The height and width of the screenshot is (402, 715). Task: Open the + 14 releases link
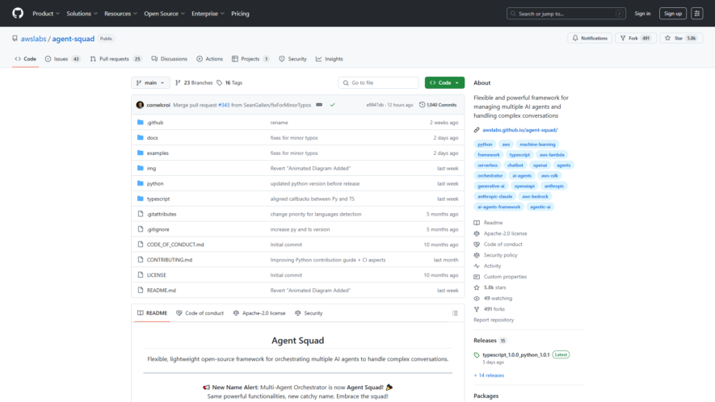tap(489, 375)
